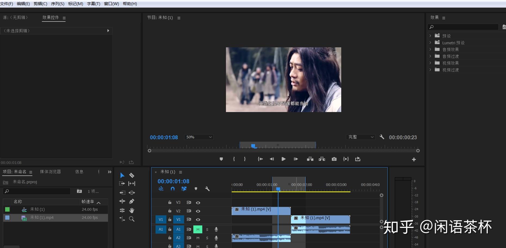This screenshot has width=506, height=248.
Task: Toggle V1 track output eye
Action: pos(198,219)
